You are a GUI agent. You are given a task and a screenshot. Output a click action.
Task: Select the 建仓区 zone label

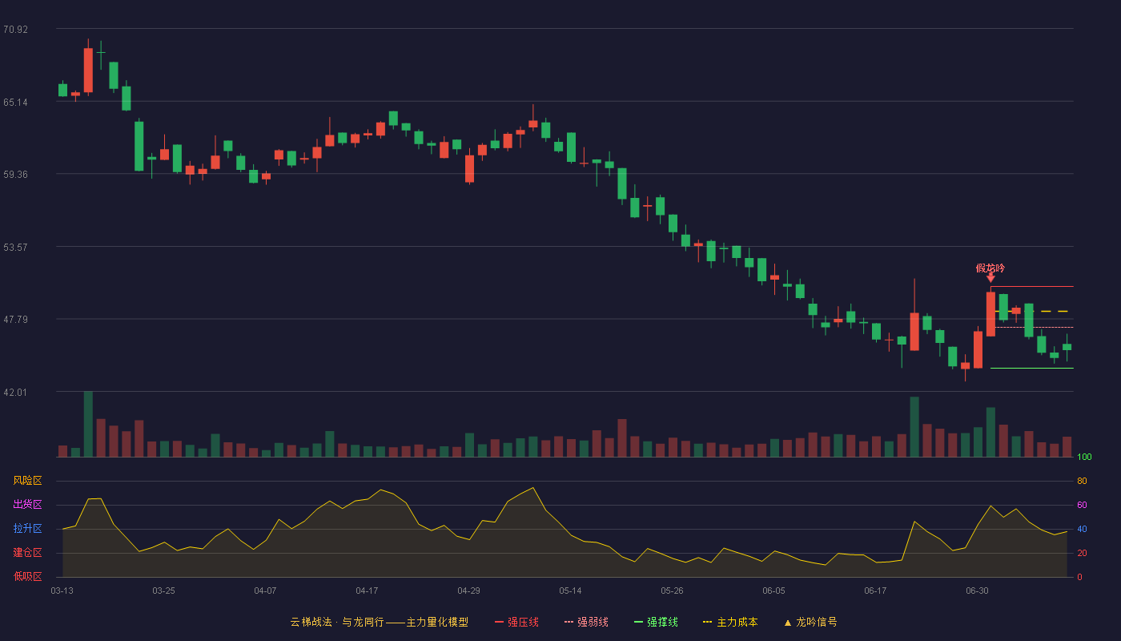coord(27,553)
